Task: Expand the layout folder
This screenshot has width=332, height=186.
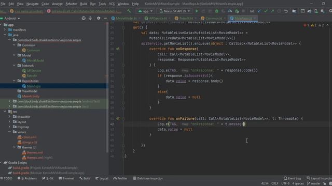Action: point(9,122)
